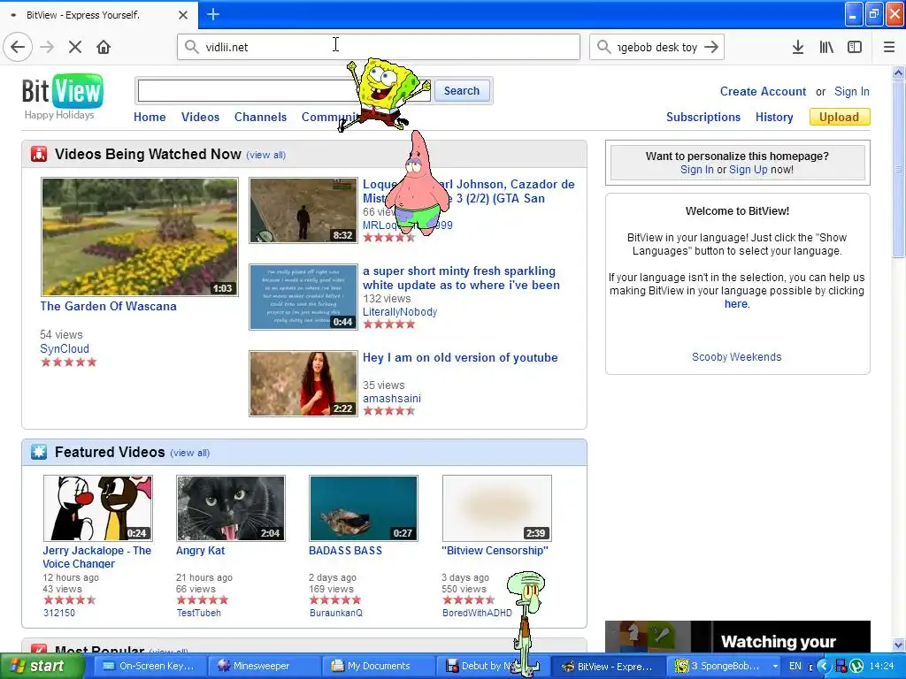Expand hidden system tray icons
The width and height of the screenshot is (906, 679).
point(824,667)
